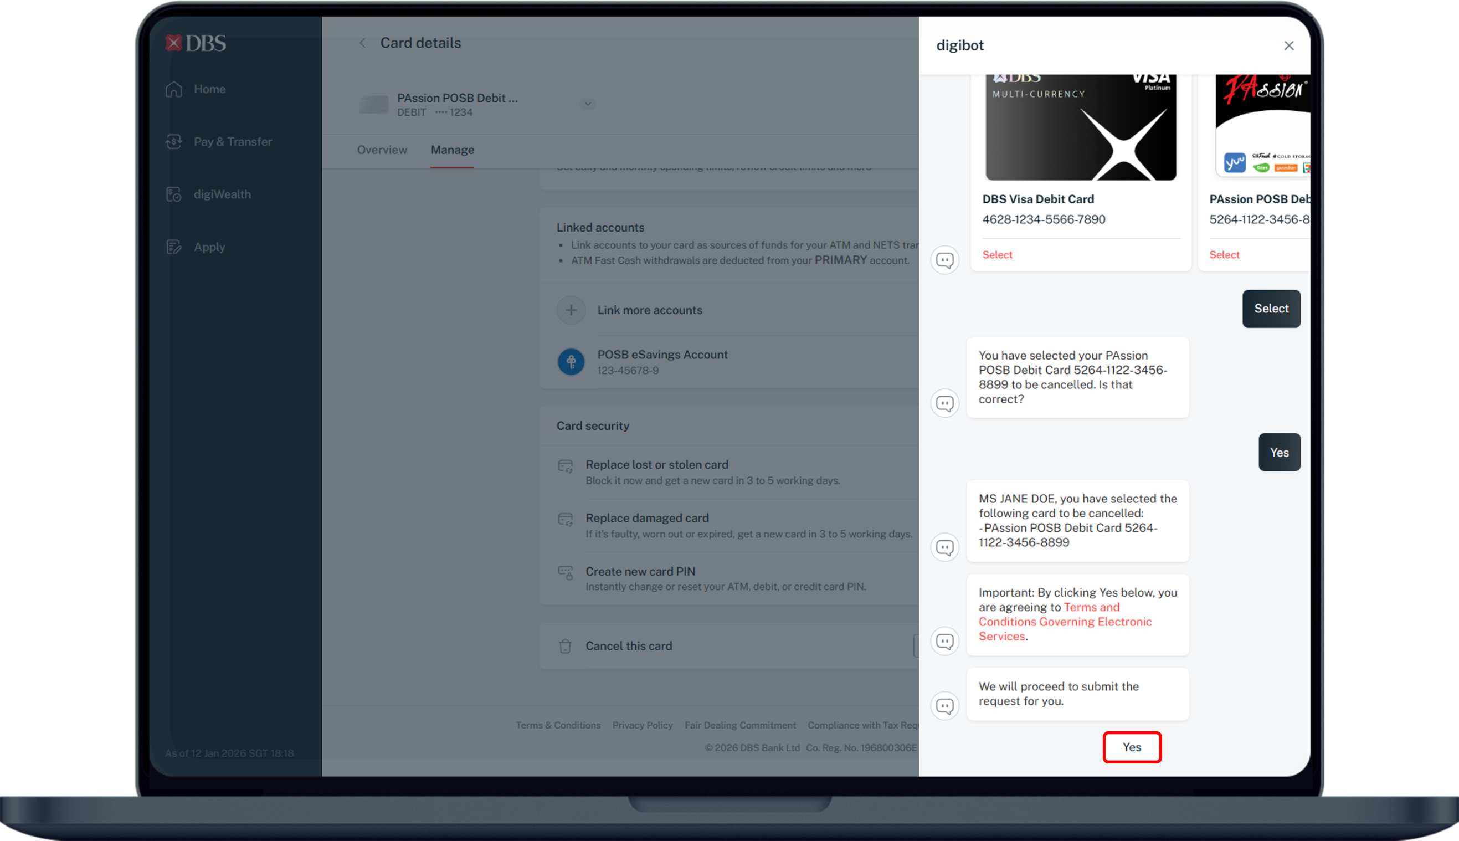Click the digiWealth sidebar icon

pyautogui.click(x=174, y=194)
